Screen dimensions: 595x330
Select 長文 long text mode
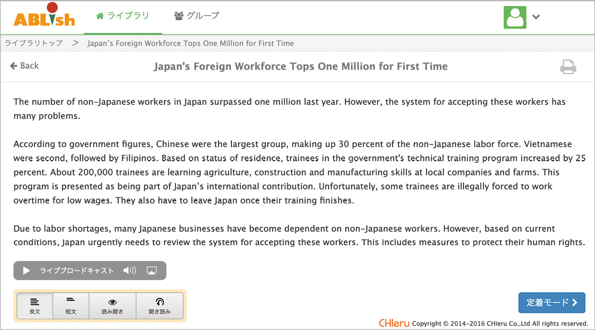(35, 306)
